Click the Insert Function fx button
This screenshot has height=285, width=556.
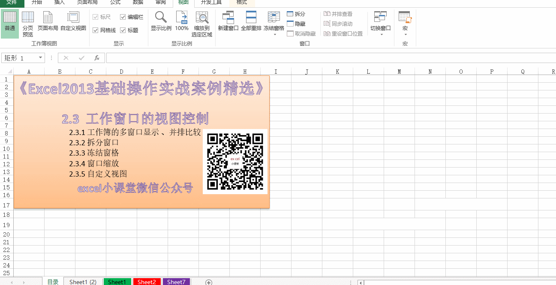tap(97, 58)
